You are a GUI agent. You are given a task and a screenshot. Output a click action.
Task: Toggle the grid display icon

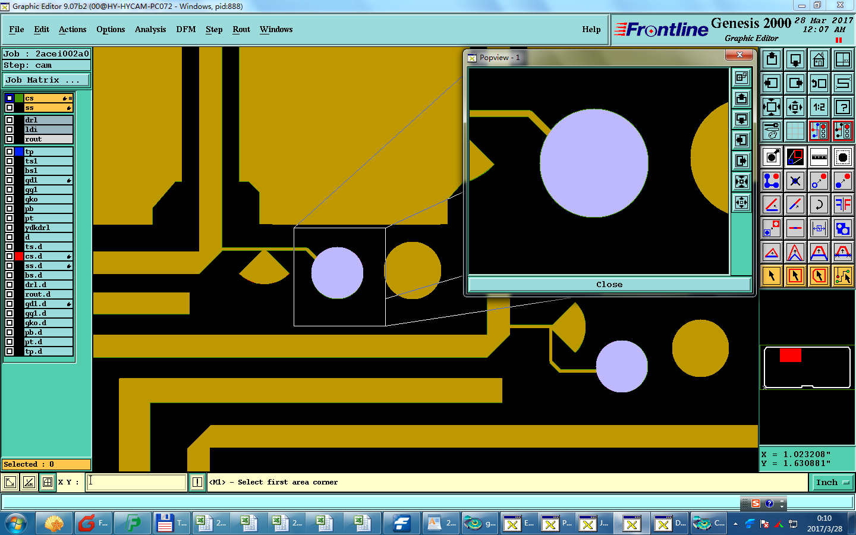pos(795,131)
